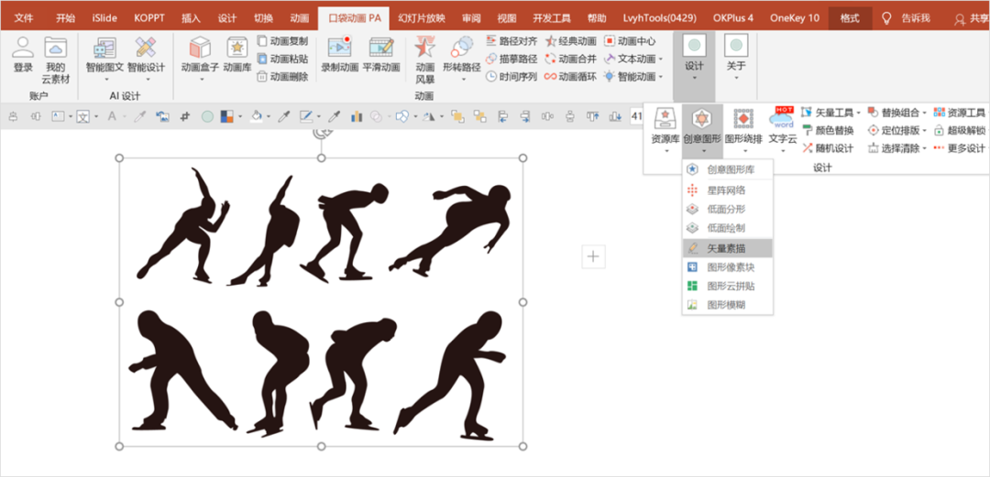Image resolution: width=990 pixels, height=477 pixels.
Task: Open 我的云素材 cloud materials
Action: [x=56, y=60]
